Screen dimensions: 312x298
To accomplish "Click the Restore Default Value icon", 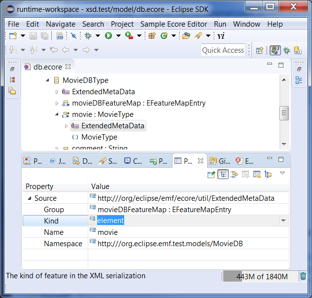I will pyautogui.click(x=245, y=175).
